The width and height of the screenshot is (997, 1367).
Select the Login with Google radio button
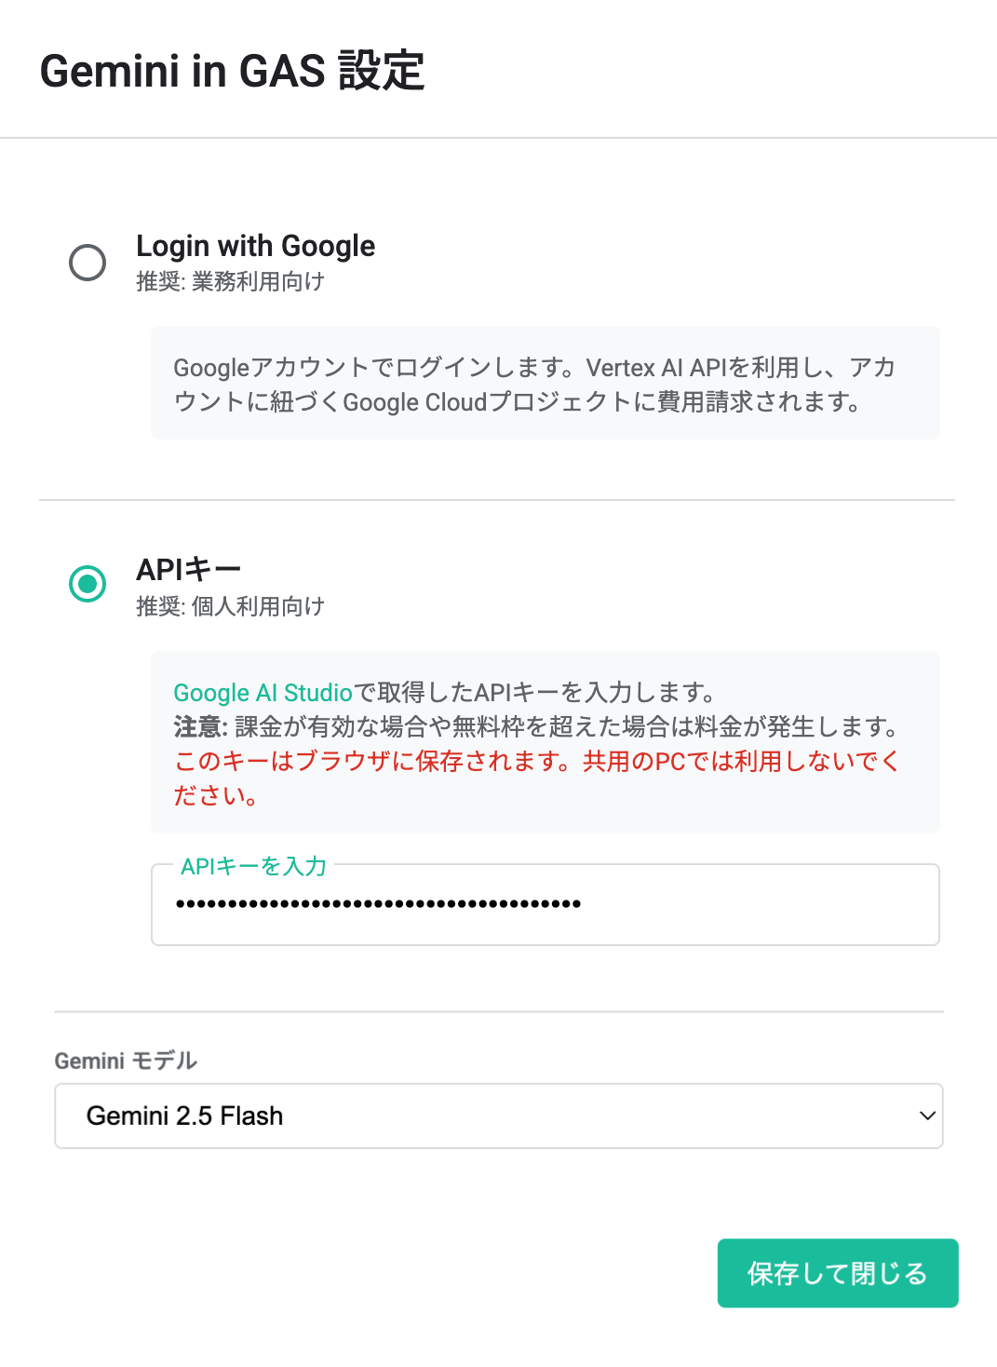click(88, 263)
